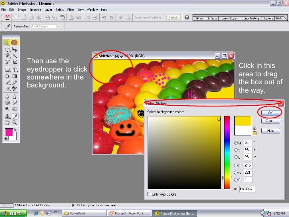Enable the Only Web Colors checkbox
This screenshot has width=289, height=217.
[x=149, y=194]
